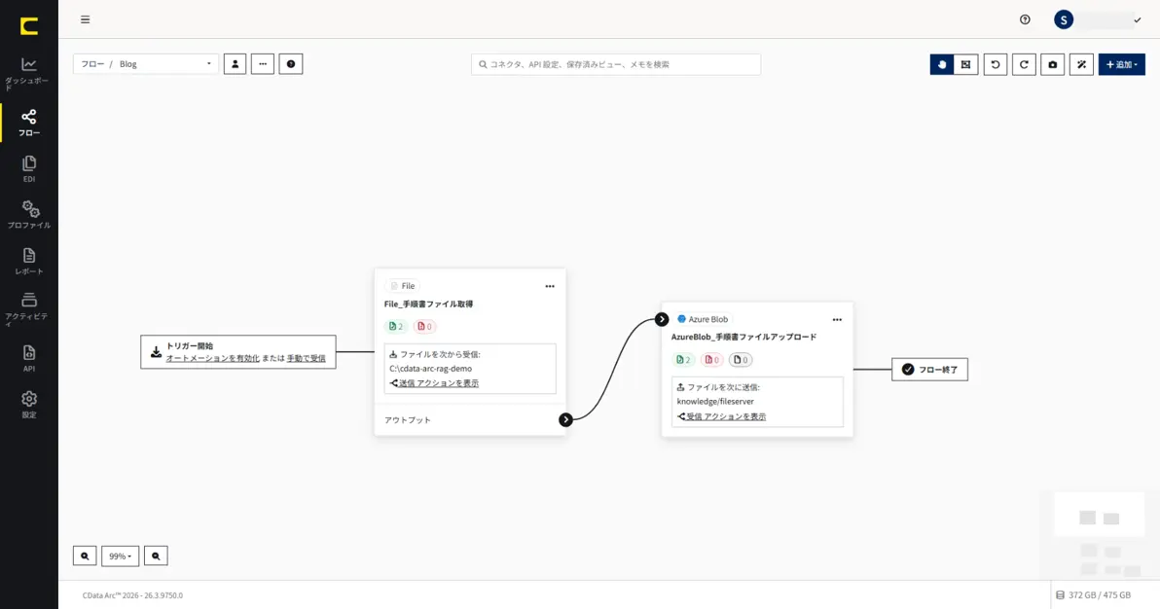This screenshot has width=1160, height=609.
Task: Go to the フロー section in sidebar
Action: coord(29,123)
